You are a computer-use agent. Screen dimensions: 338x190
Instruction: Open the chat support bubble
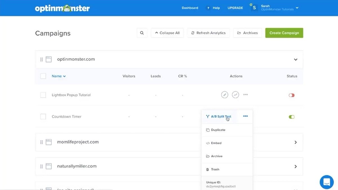point(327,182)
